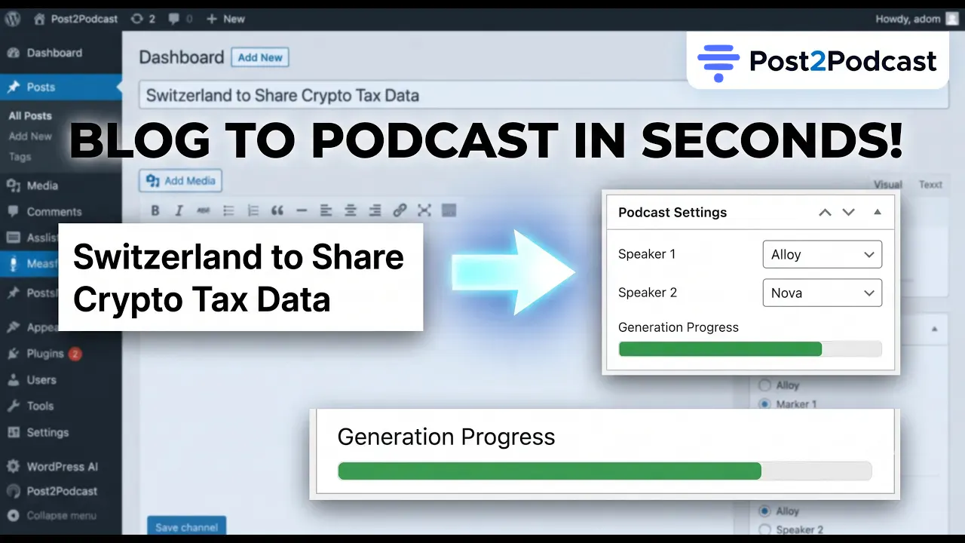Image resolution: width=965 pixels, height=543 pixels.
Task: Open the Speaker 2 Nova dropdown
Action: tap(823, 293)
